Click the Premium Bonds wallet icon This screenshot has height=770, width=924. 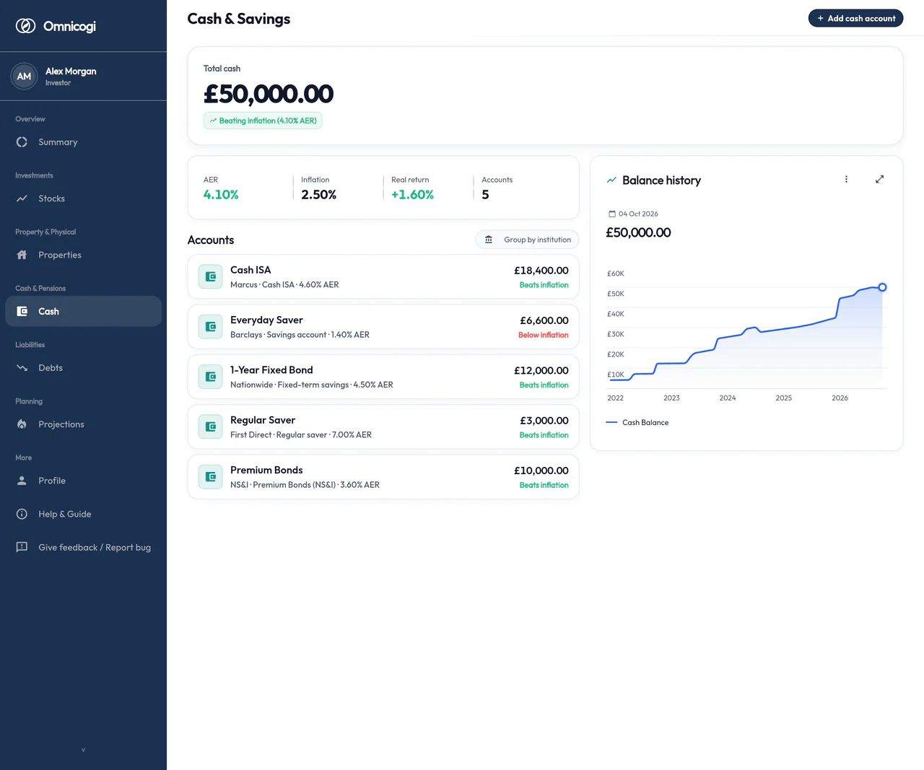click(x=211, y=477)
